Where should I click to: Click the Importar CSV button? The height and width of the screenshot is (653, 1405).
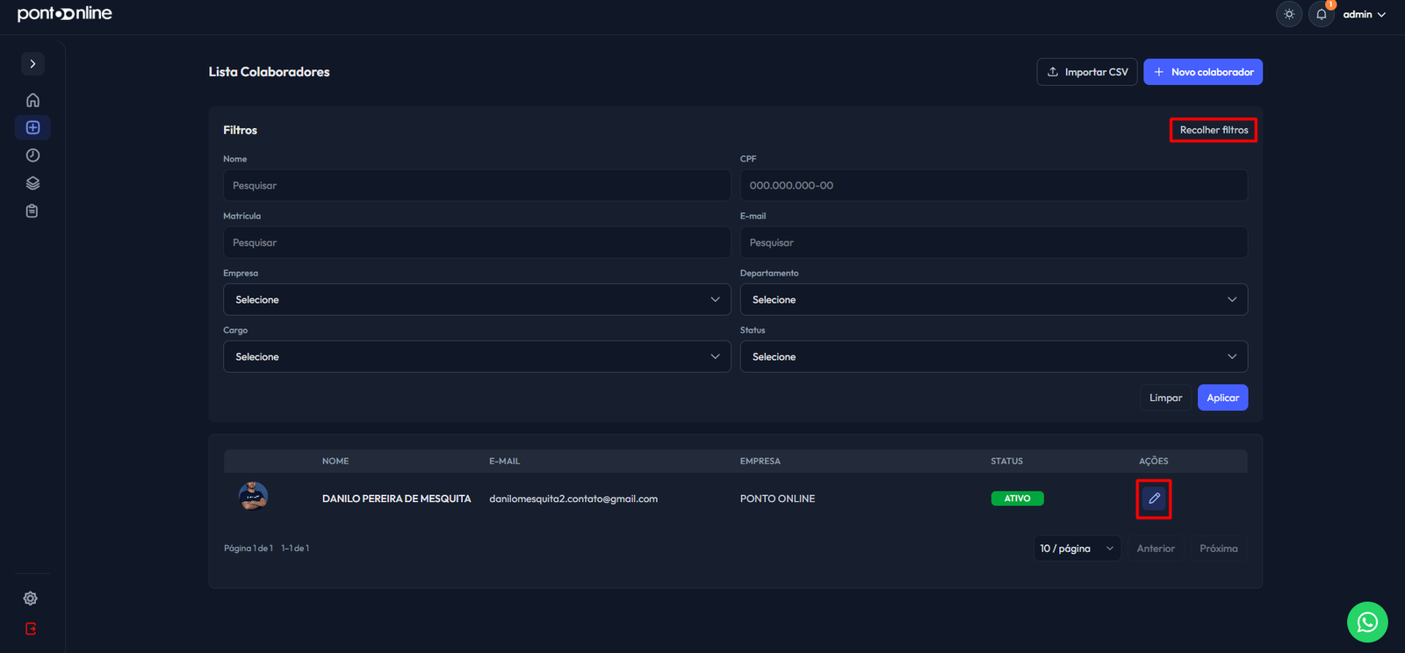pyautogui.click(x=1087, y=72)
